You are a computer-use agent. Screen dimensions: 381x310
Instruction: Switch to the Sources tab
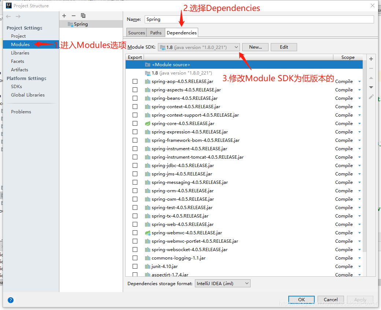pos(137,33)
